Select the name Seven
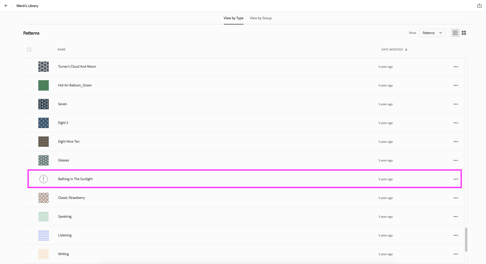The image size is (486, 264). coord(62,104)
